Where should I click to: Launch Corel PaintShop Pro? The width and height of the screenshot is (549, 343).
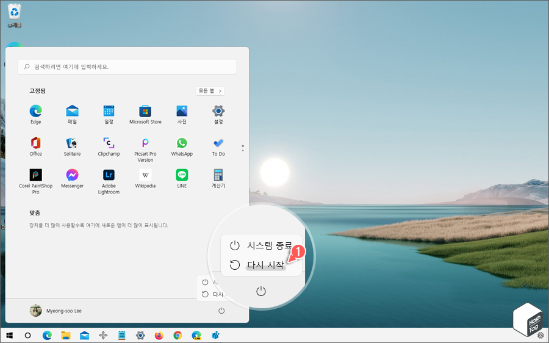click(x=36, y=181)
